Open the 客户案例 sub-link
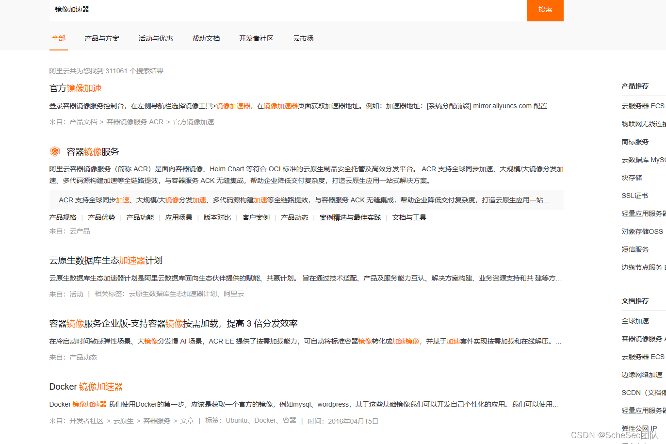This screenshot has width=666, height=444. point(256,217)
